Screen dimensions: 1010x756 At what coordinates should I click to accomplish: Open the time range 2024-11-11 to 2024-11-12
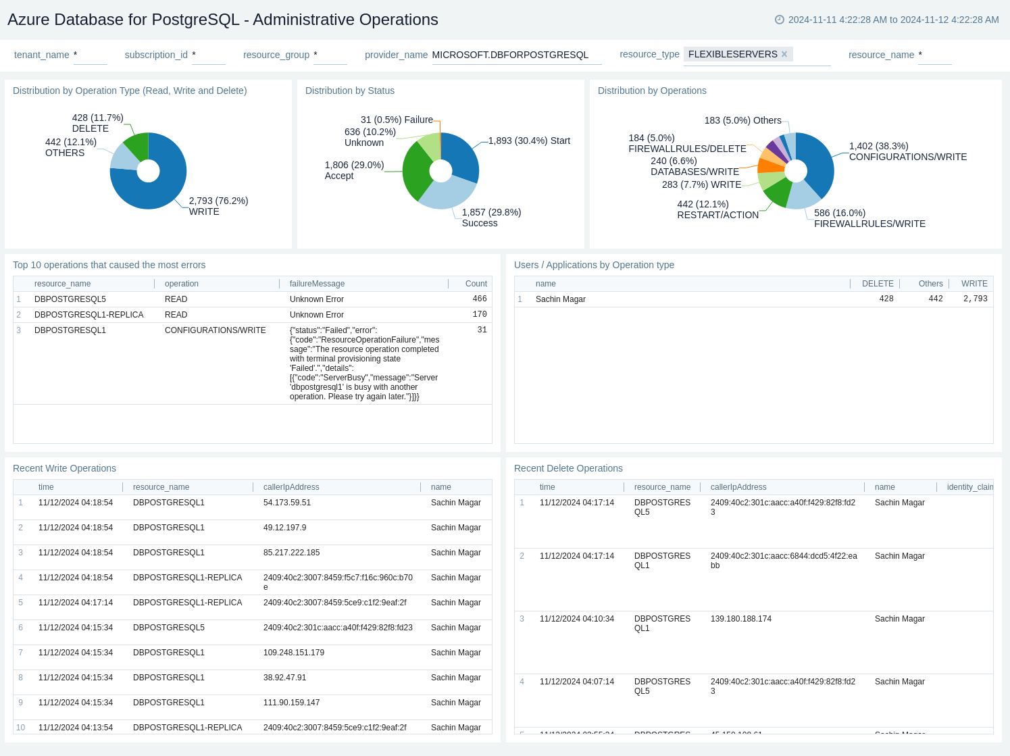tap(893, 20)
